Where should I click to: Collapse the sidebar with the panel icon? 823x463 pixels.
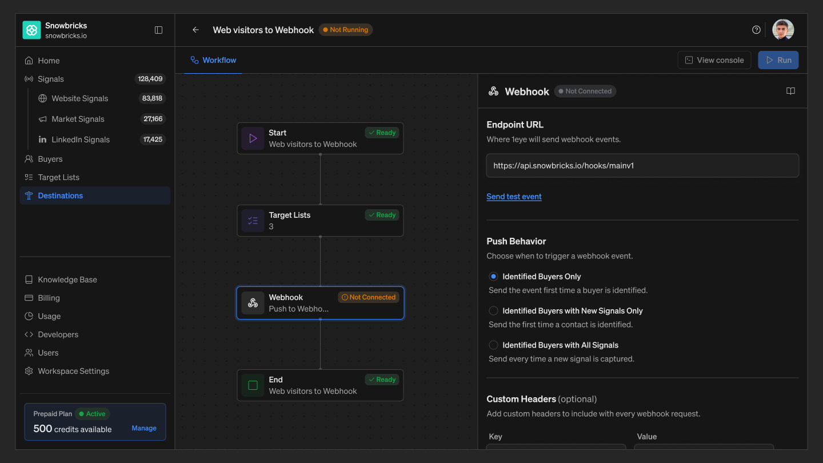[159, 30]
